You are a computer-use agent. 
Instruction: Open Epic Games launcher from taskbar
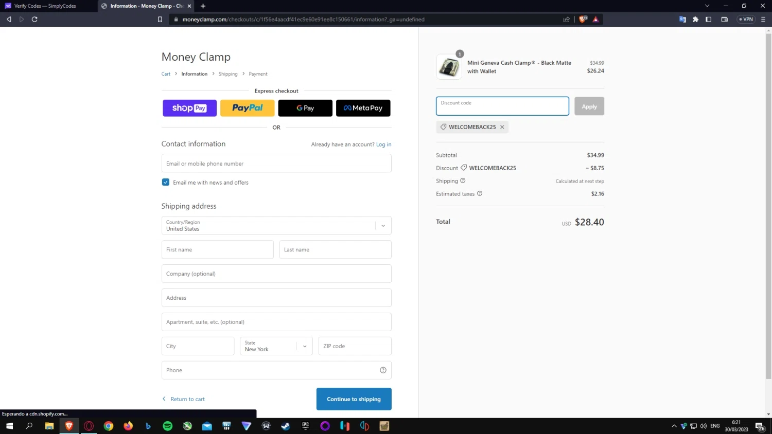point(305,426)
